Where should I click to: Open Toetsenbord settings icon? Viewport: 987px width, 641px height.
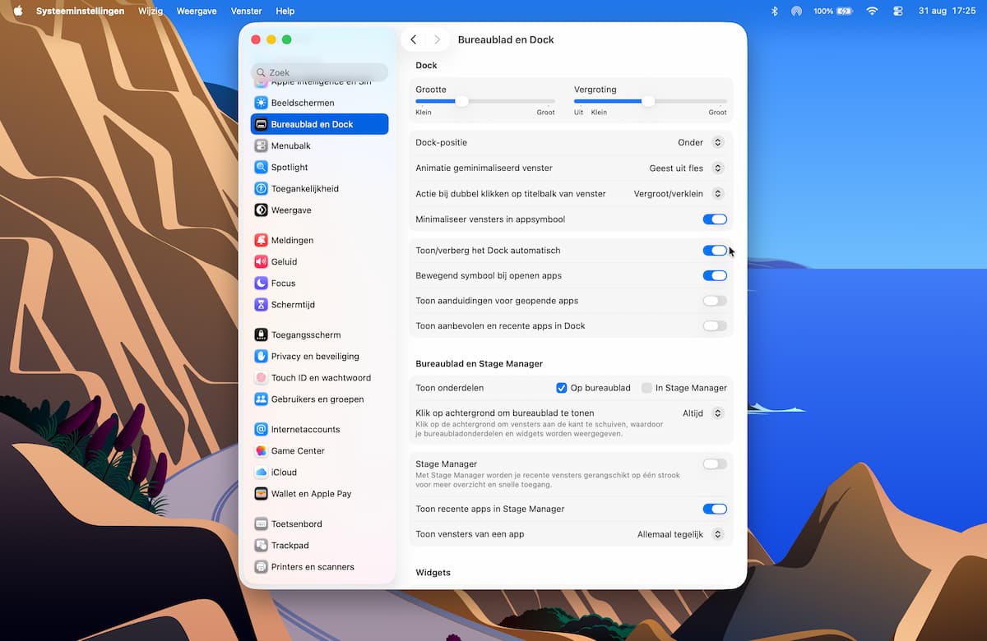pos(261,523)
